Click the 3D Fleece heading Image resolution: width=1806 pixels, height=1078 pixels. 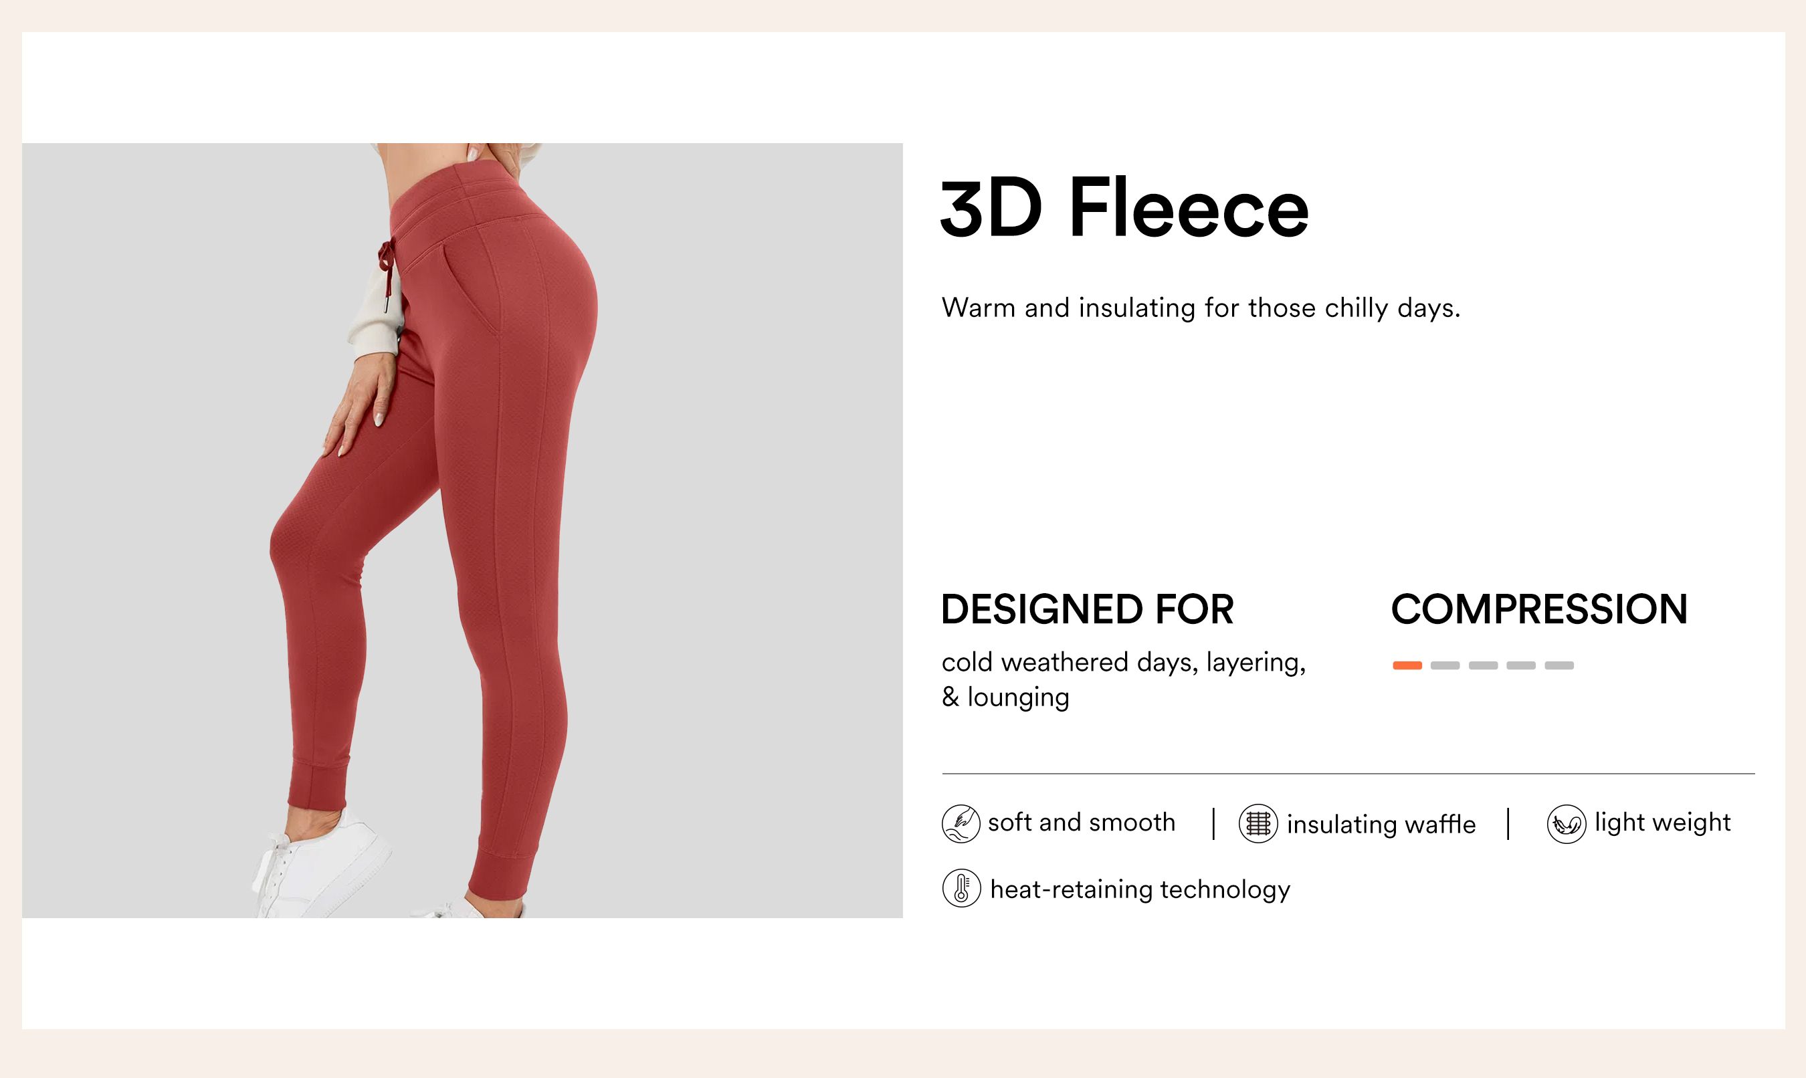pos(1124,209)
